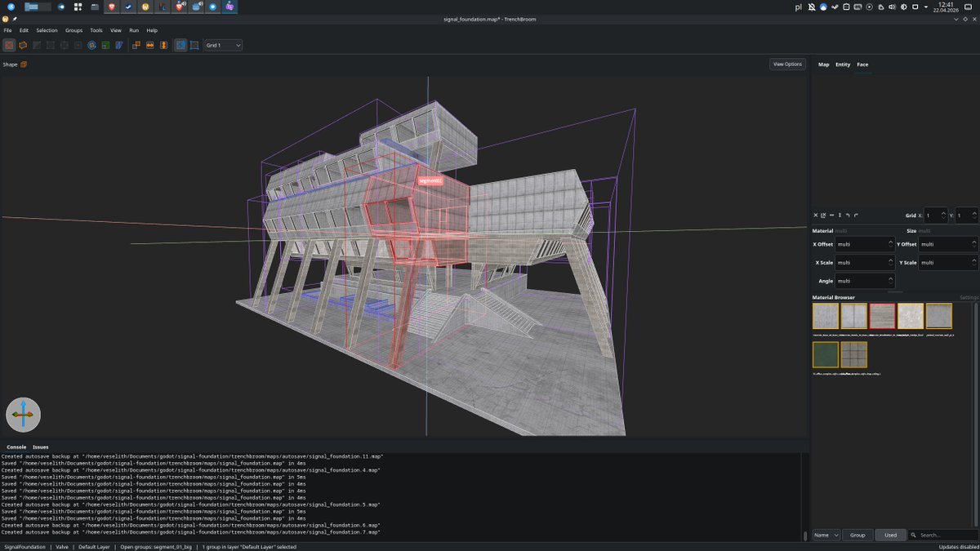Flip UV vertically icon

[x=840, y=216]
